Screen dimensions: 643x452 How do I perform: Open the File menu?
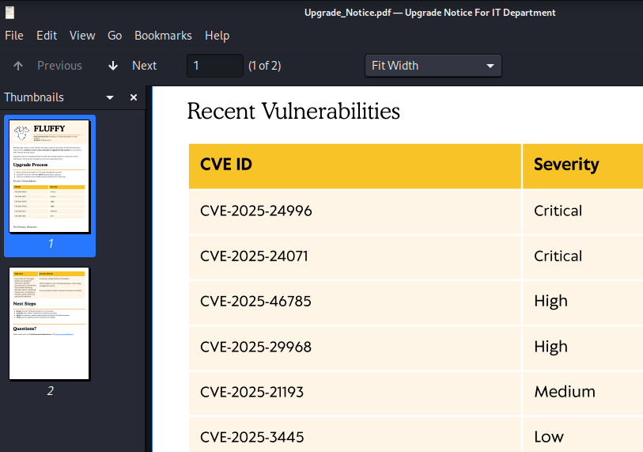(x=14, y=36)
